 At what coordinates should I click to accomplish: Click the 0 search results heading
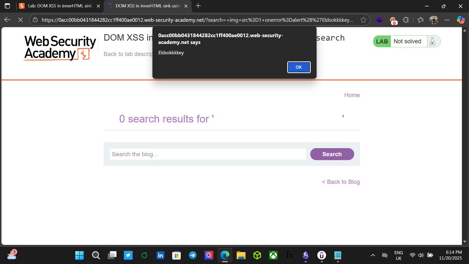point(232,119)
